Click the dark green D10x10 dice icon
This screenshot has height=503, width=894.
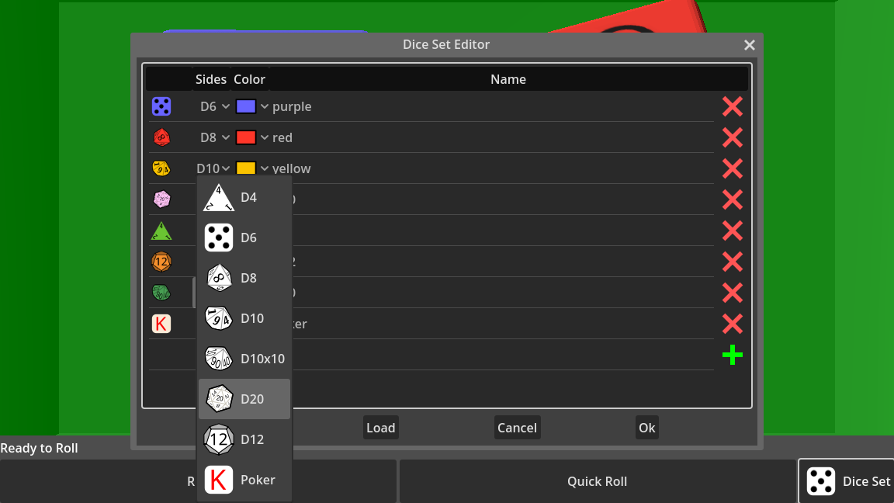(x=161, y=293)
